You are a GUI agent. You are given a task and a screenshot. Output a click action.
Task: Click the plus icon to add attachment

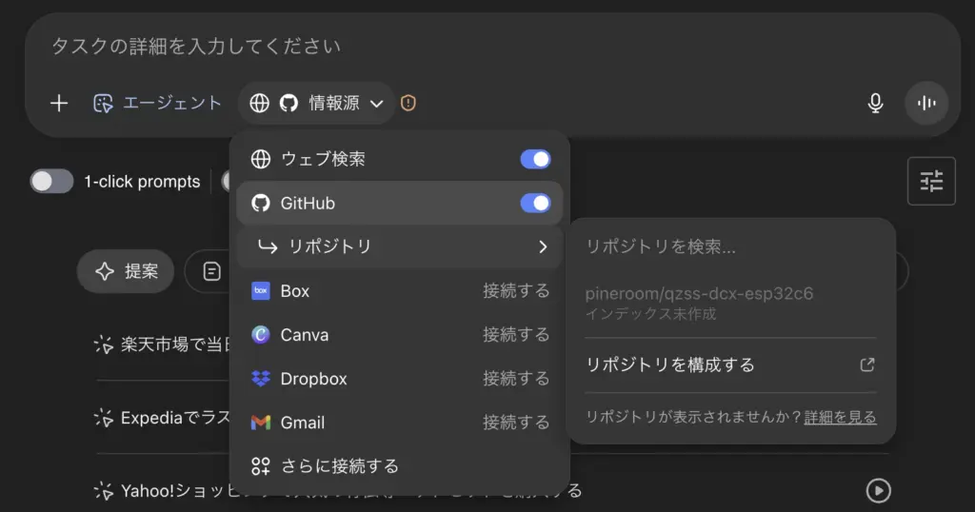[x=59, y=104]
